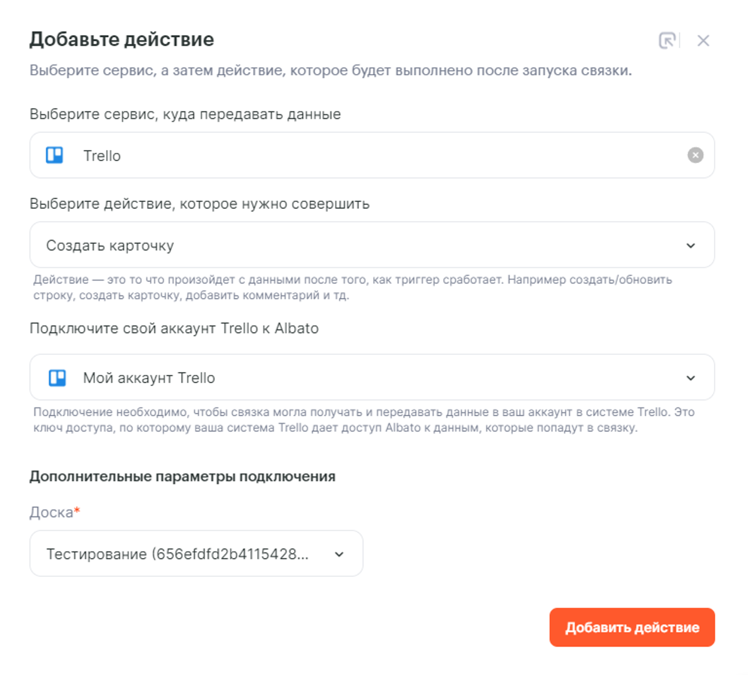Open the Создать карточку action dropdown
This screenshot has width=748, height=675.
click(x=340, y=245)
